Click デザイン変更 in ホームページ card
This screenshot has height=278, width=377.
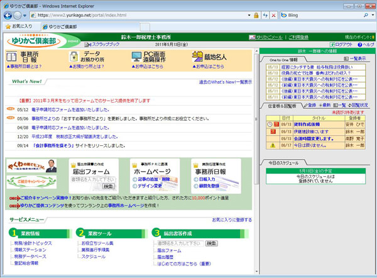(x=150, y=186)
